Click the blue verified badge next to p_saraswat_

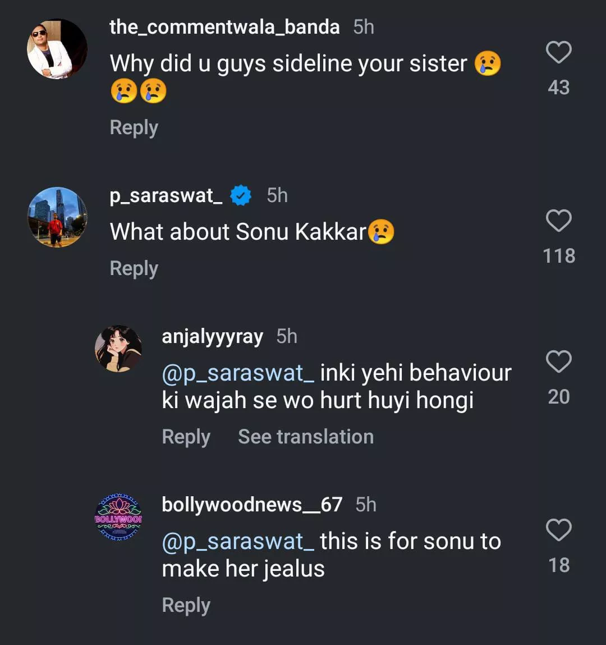[241, 195]
